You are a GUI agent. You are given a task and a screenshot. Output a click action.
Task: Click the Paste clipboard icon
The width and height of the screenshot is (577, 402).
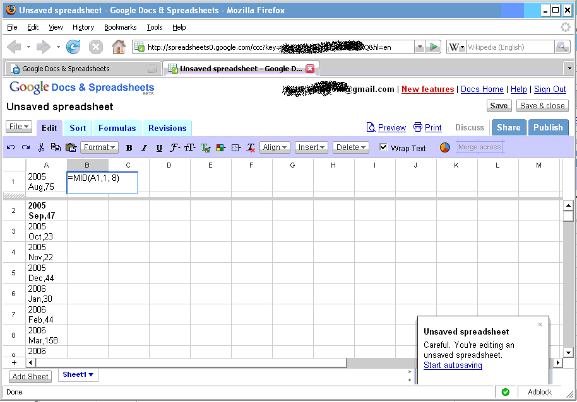tap(71, 147)
